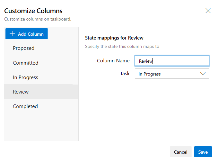Select the Completed column in the list
This screenshot has height=162, width=218.
click(41, 106)
